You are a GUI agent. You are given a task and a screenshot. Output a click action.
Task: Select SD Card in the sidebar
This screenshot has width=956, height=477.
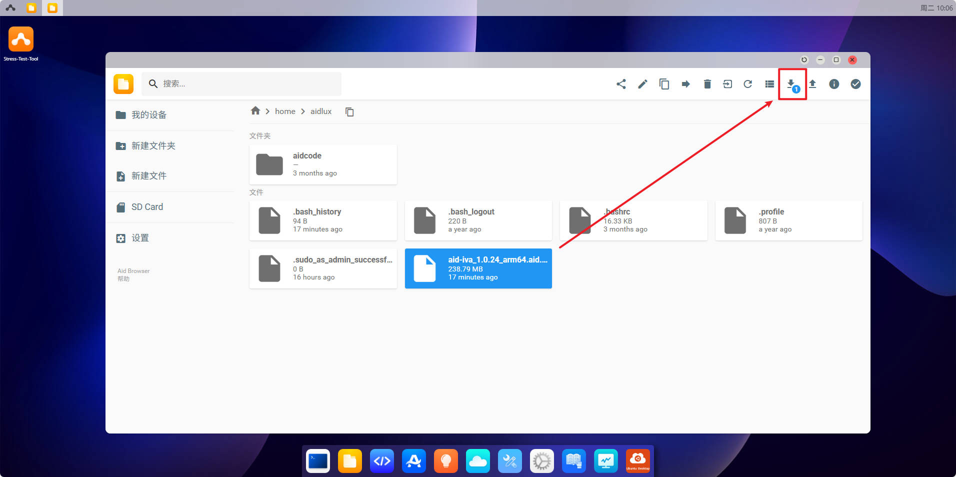(x=147, y=207)
